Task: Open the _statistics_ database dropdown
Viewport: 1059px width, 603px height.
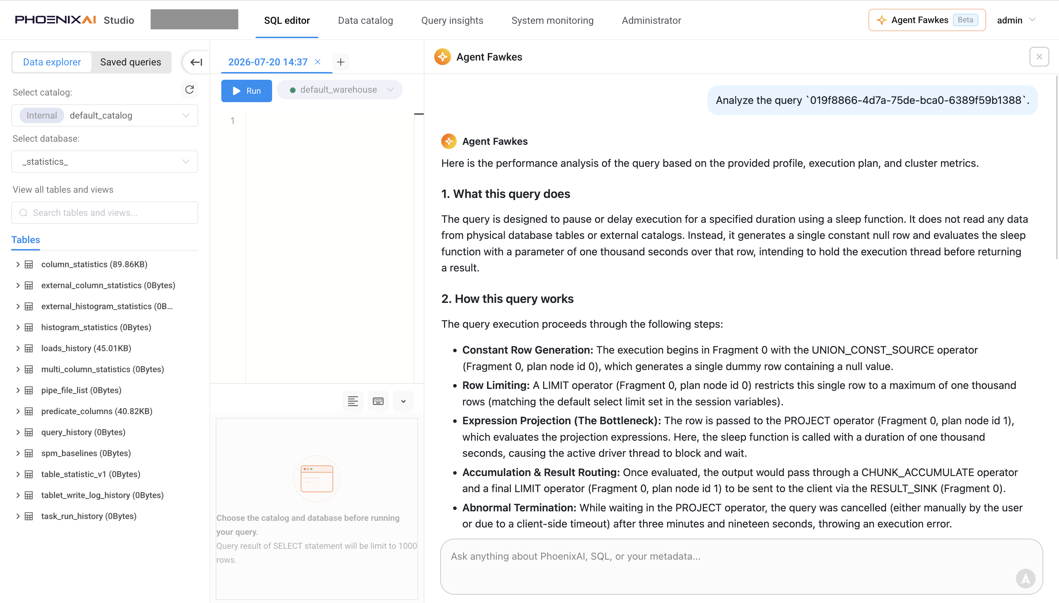Action: 104,162
